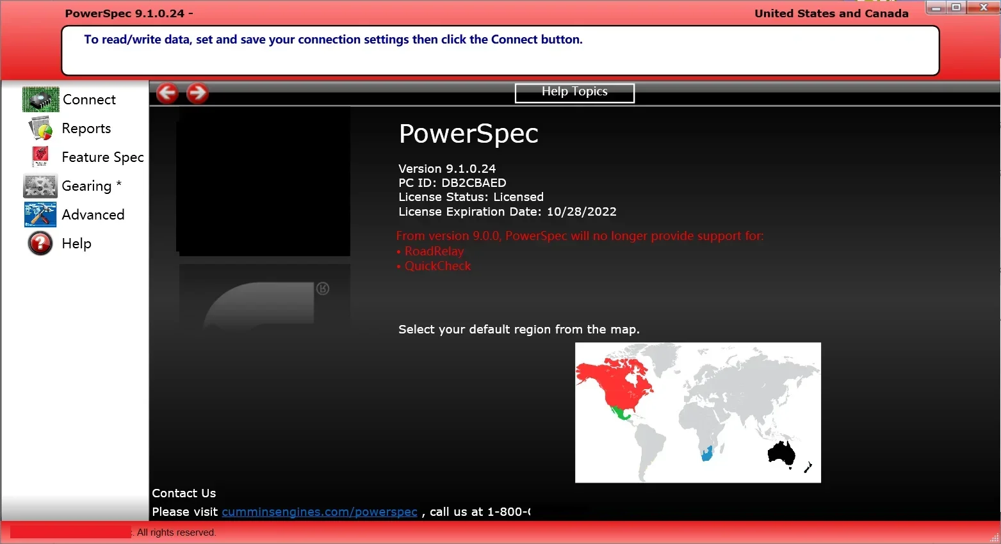Navigate back with the red left arrow
This screenshot has height=544, width=1001.
coord(167,93)
